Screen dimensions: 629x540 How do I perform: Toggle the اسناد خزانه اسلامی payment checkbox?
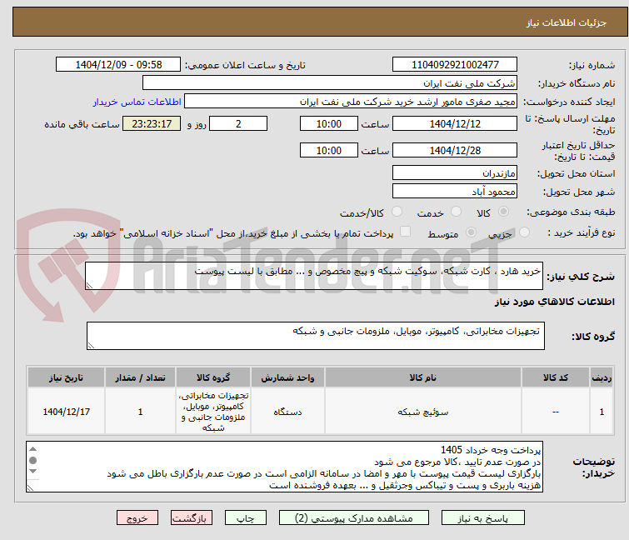[x=406, y=232]
